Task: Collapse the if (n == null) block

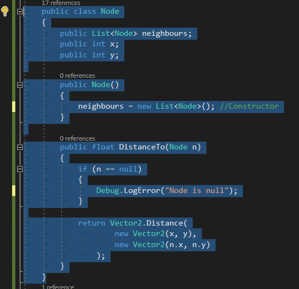Action: [x=20, y=169]
